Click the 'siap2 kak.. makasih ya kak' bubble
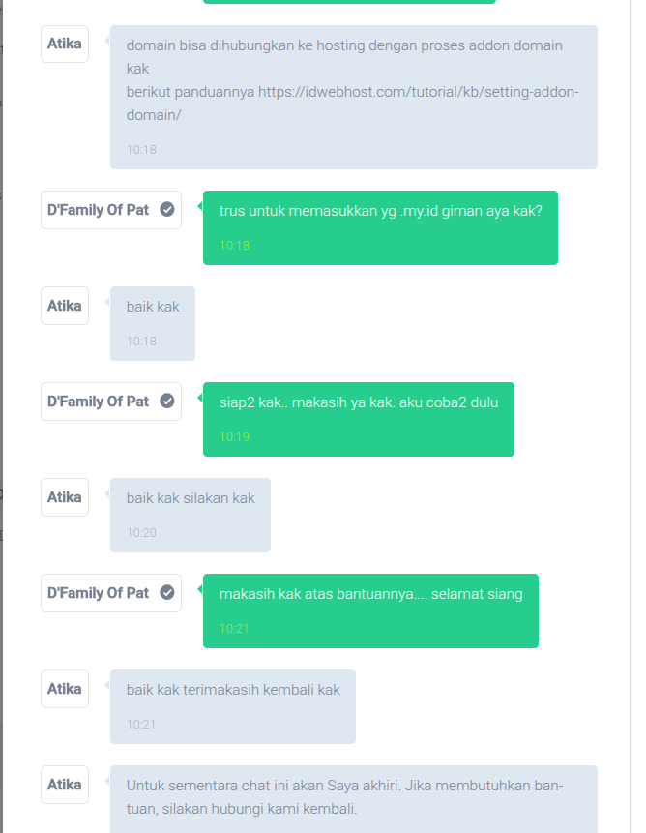This screenshot has height=833, width=646. pyautogui.click(x=359, y=419)
